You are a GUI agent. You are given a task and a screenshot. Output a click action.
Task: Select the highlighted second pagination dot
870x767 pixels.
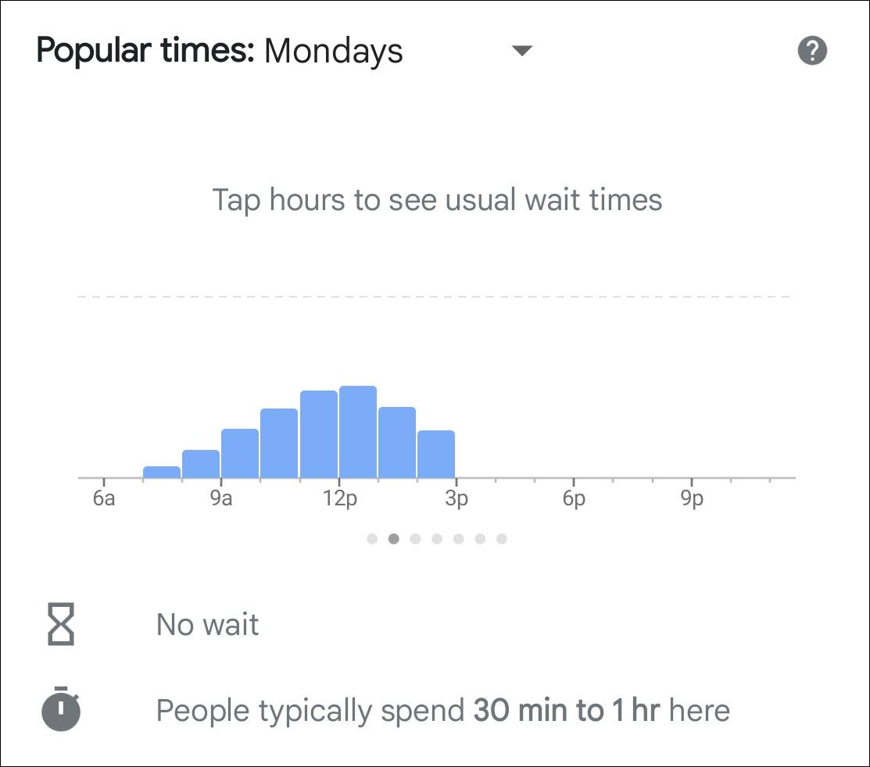pyautogui.click(x=394, y=538)
